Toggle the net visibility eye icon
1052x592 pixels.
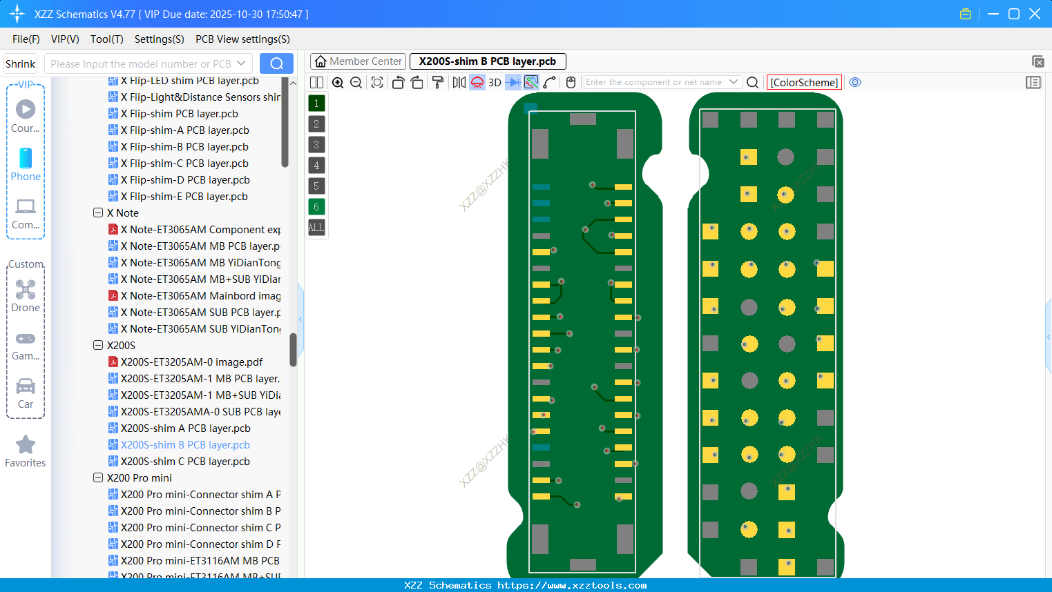tap(854, 82)
